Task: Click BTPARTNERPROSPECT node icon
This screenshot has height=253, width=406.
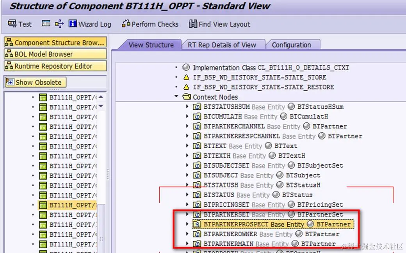Action: [x=197, y=224]
